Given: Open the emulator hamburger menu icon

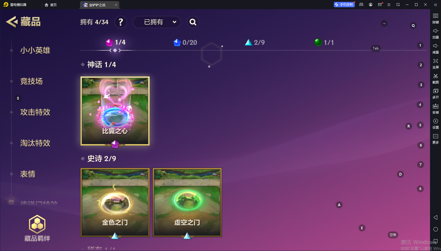Looking at the screenshot, I should tap(389, 5).
